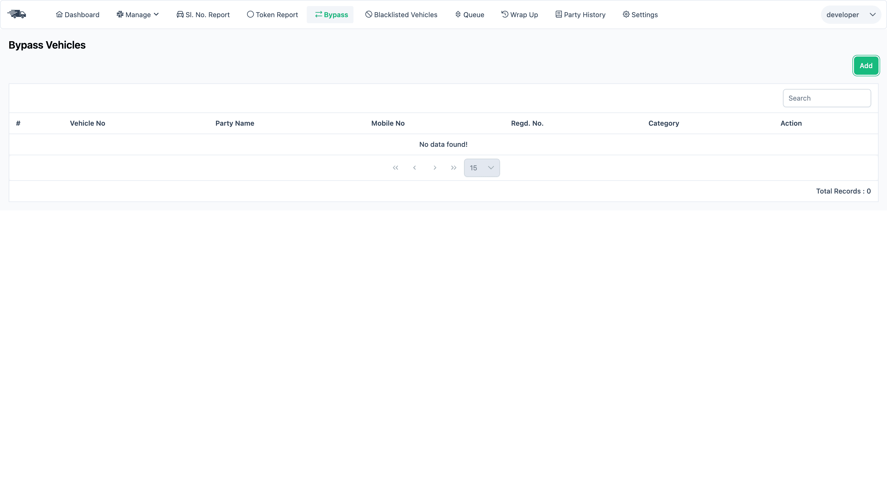The image size is (887, 499).
Task: Open the page size dropdown showing 15
Action: tap(481, 168)
